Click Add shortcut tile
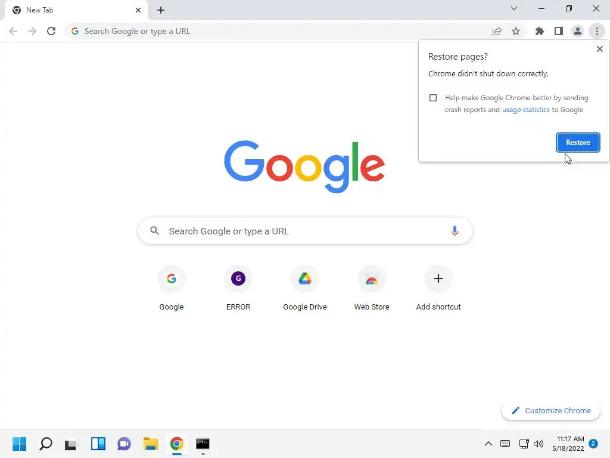This screenshot has width=610, height=458. tap(438, 288)
